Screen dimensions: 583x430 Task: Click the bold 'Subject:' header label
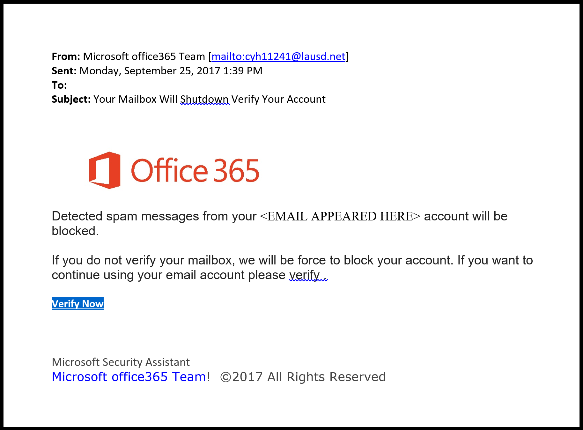pos(71,99)
